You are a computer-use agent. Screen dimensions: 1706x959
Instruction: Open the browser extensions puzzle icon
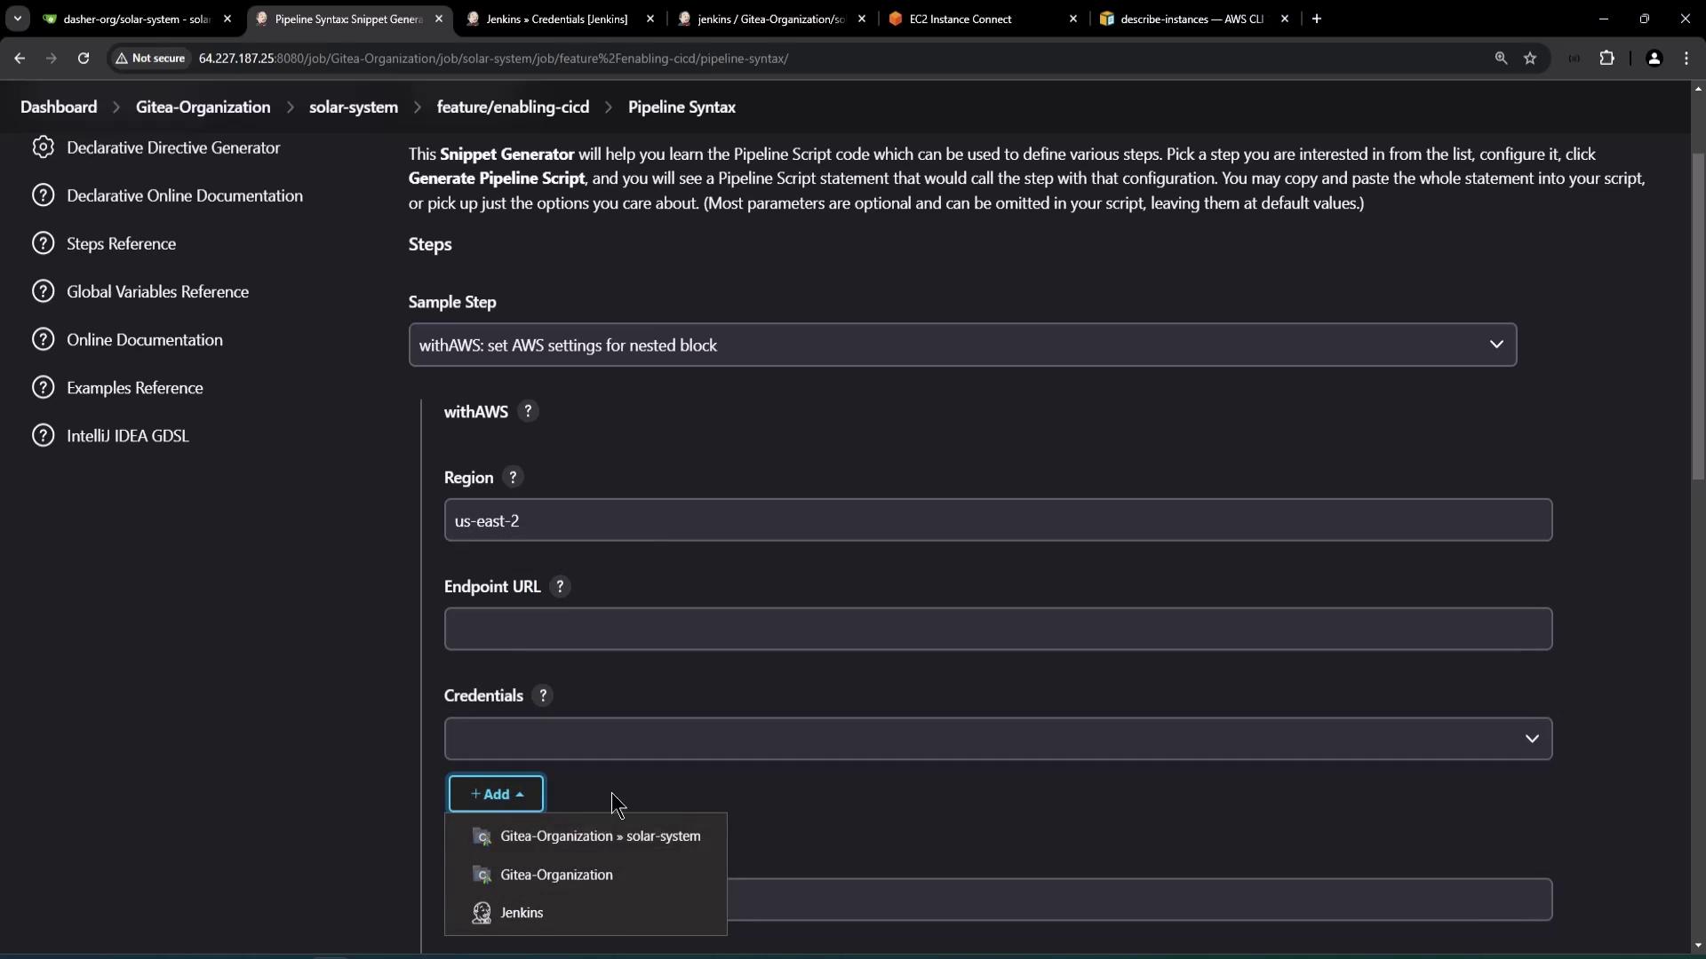pos(1606,59)
